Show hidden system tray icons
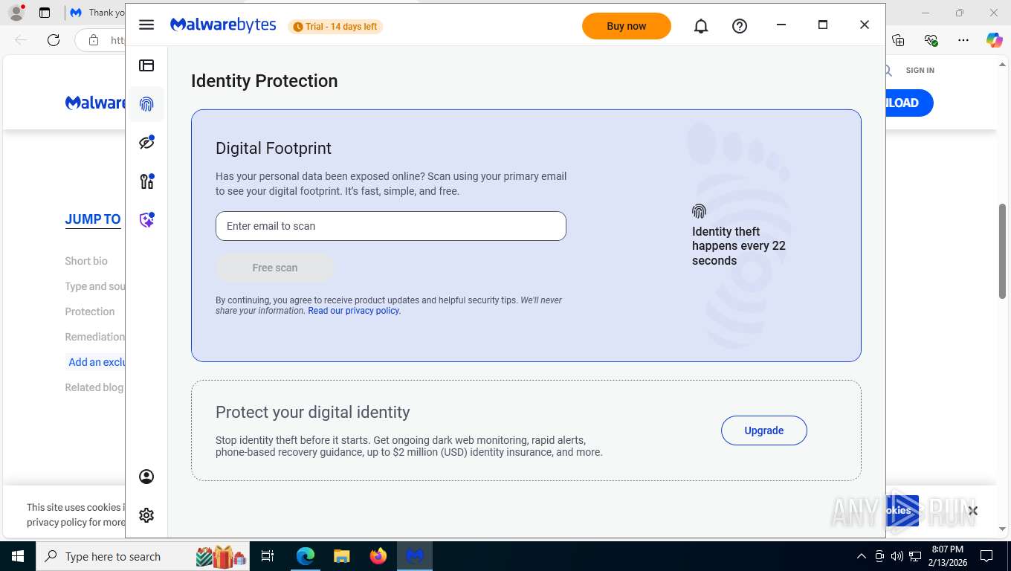Image resolution: width=1011 pixels, height=571 pixels. [862, 556]
